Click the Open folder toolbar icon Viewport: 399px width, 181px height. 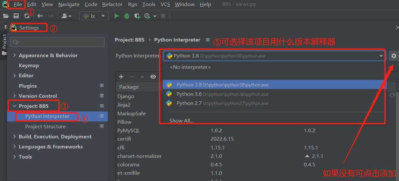pos(6,16)
